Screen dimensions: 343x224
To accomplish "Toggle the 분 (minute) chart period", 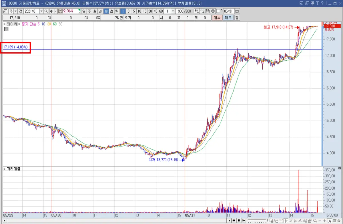I will (106, 11).
